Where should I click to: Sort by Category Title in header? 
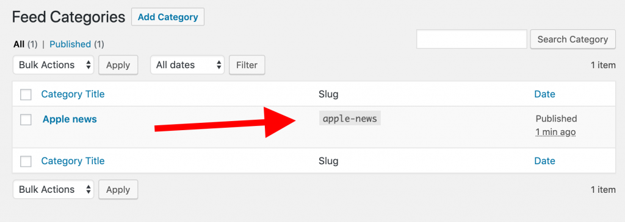73,94
